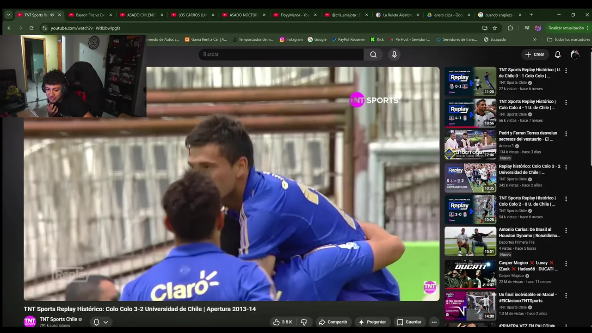This screenshot has height=333, width=592.
Task: Click the YouTube Buscar search field
Action: [x=281, y=55]
